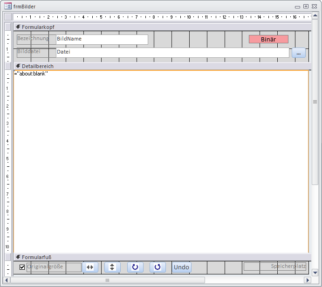Click the frmBilder form icon in title bar
Viewport: 322px width, 287px height.
[x=8, y=6]
